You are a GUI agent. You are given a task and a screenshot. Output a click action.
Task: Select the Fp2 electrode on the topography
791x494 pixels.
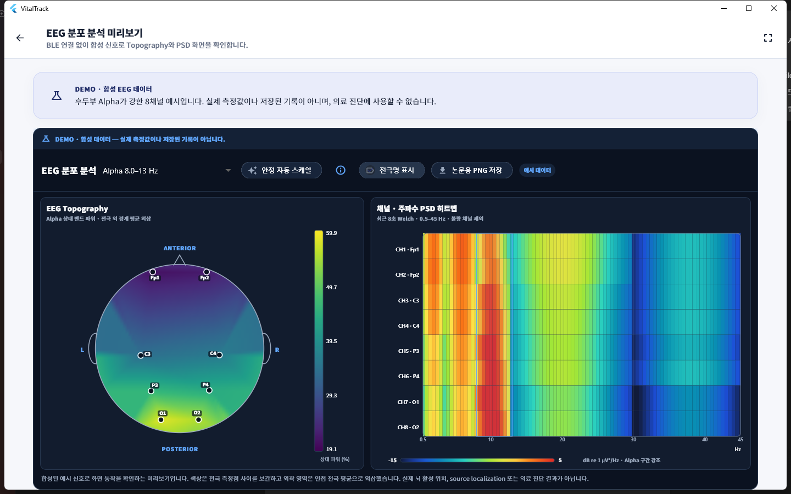(207, 272)
